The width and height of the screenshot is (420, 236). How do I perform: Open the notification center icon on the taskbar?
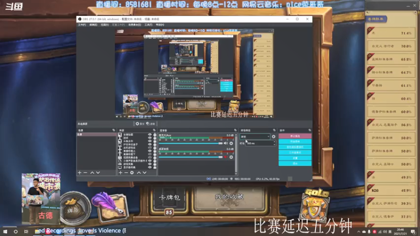[413, 232]
